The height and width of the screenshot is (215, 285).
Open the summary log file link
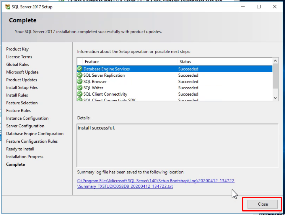tap(156, 183)
